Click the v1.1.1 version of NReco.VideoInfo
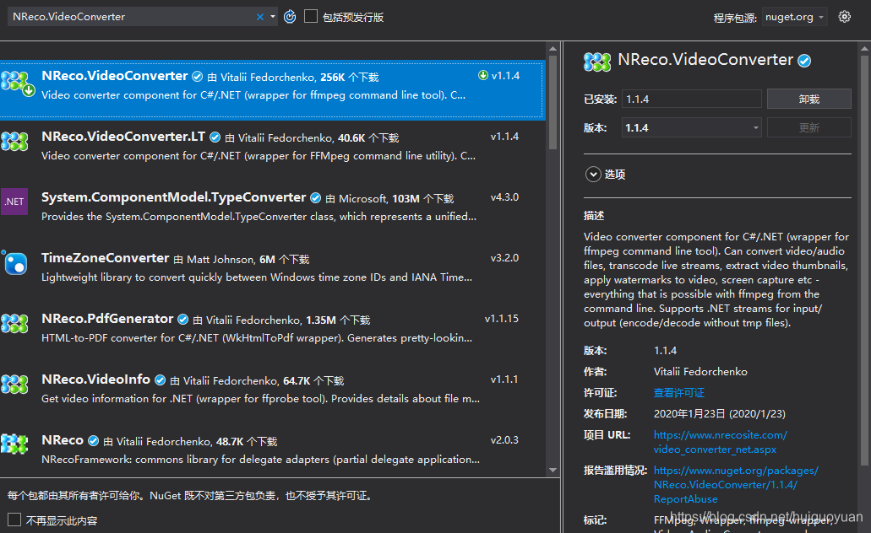The image size is (871, 533). point(504,380)
